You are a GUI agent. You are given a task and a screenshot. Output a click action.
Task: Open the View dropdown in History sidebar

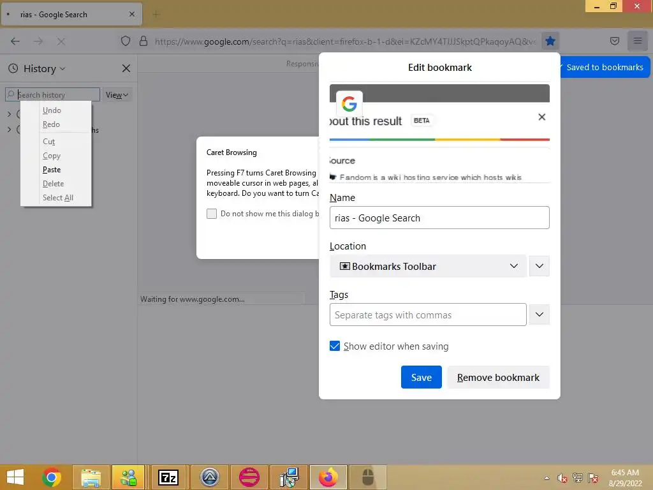tap(117, 95)
